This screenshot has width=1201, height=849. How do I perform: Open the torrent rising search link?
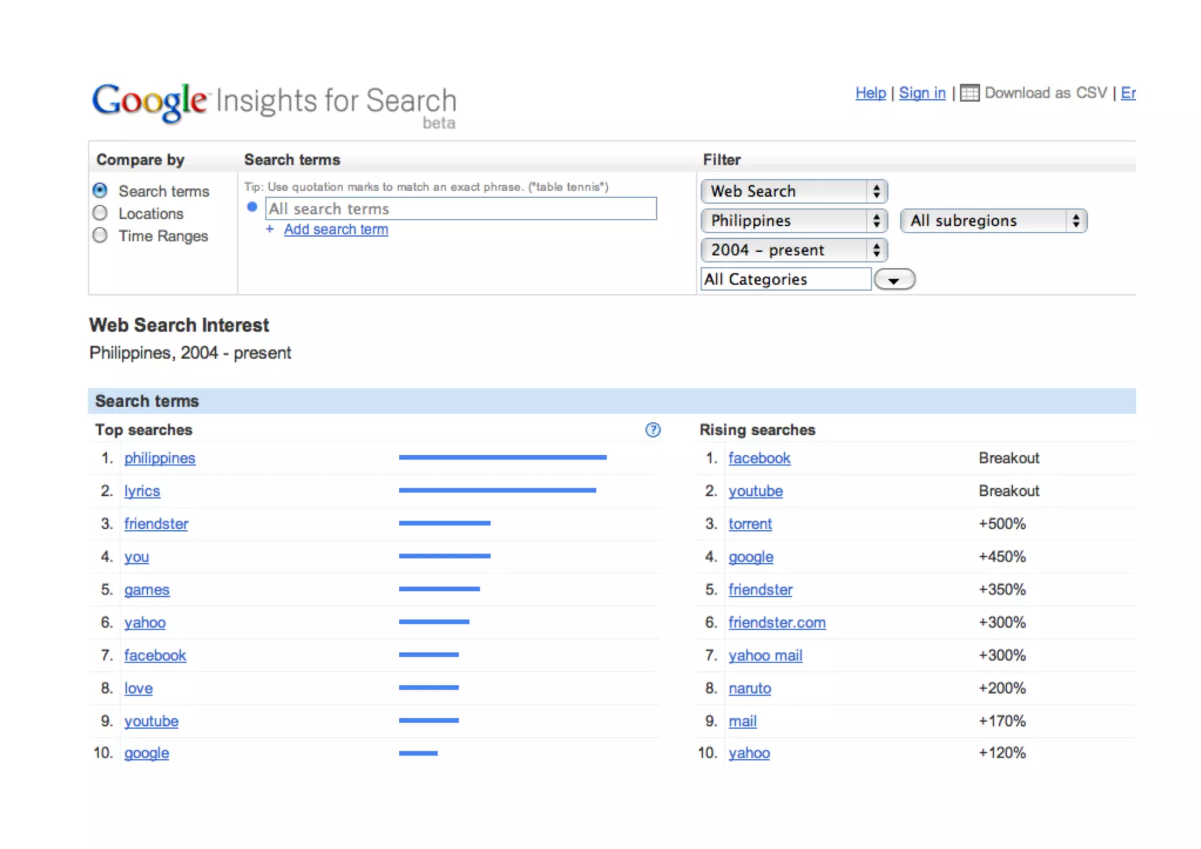[x=750, y=524]
